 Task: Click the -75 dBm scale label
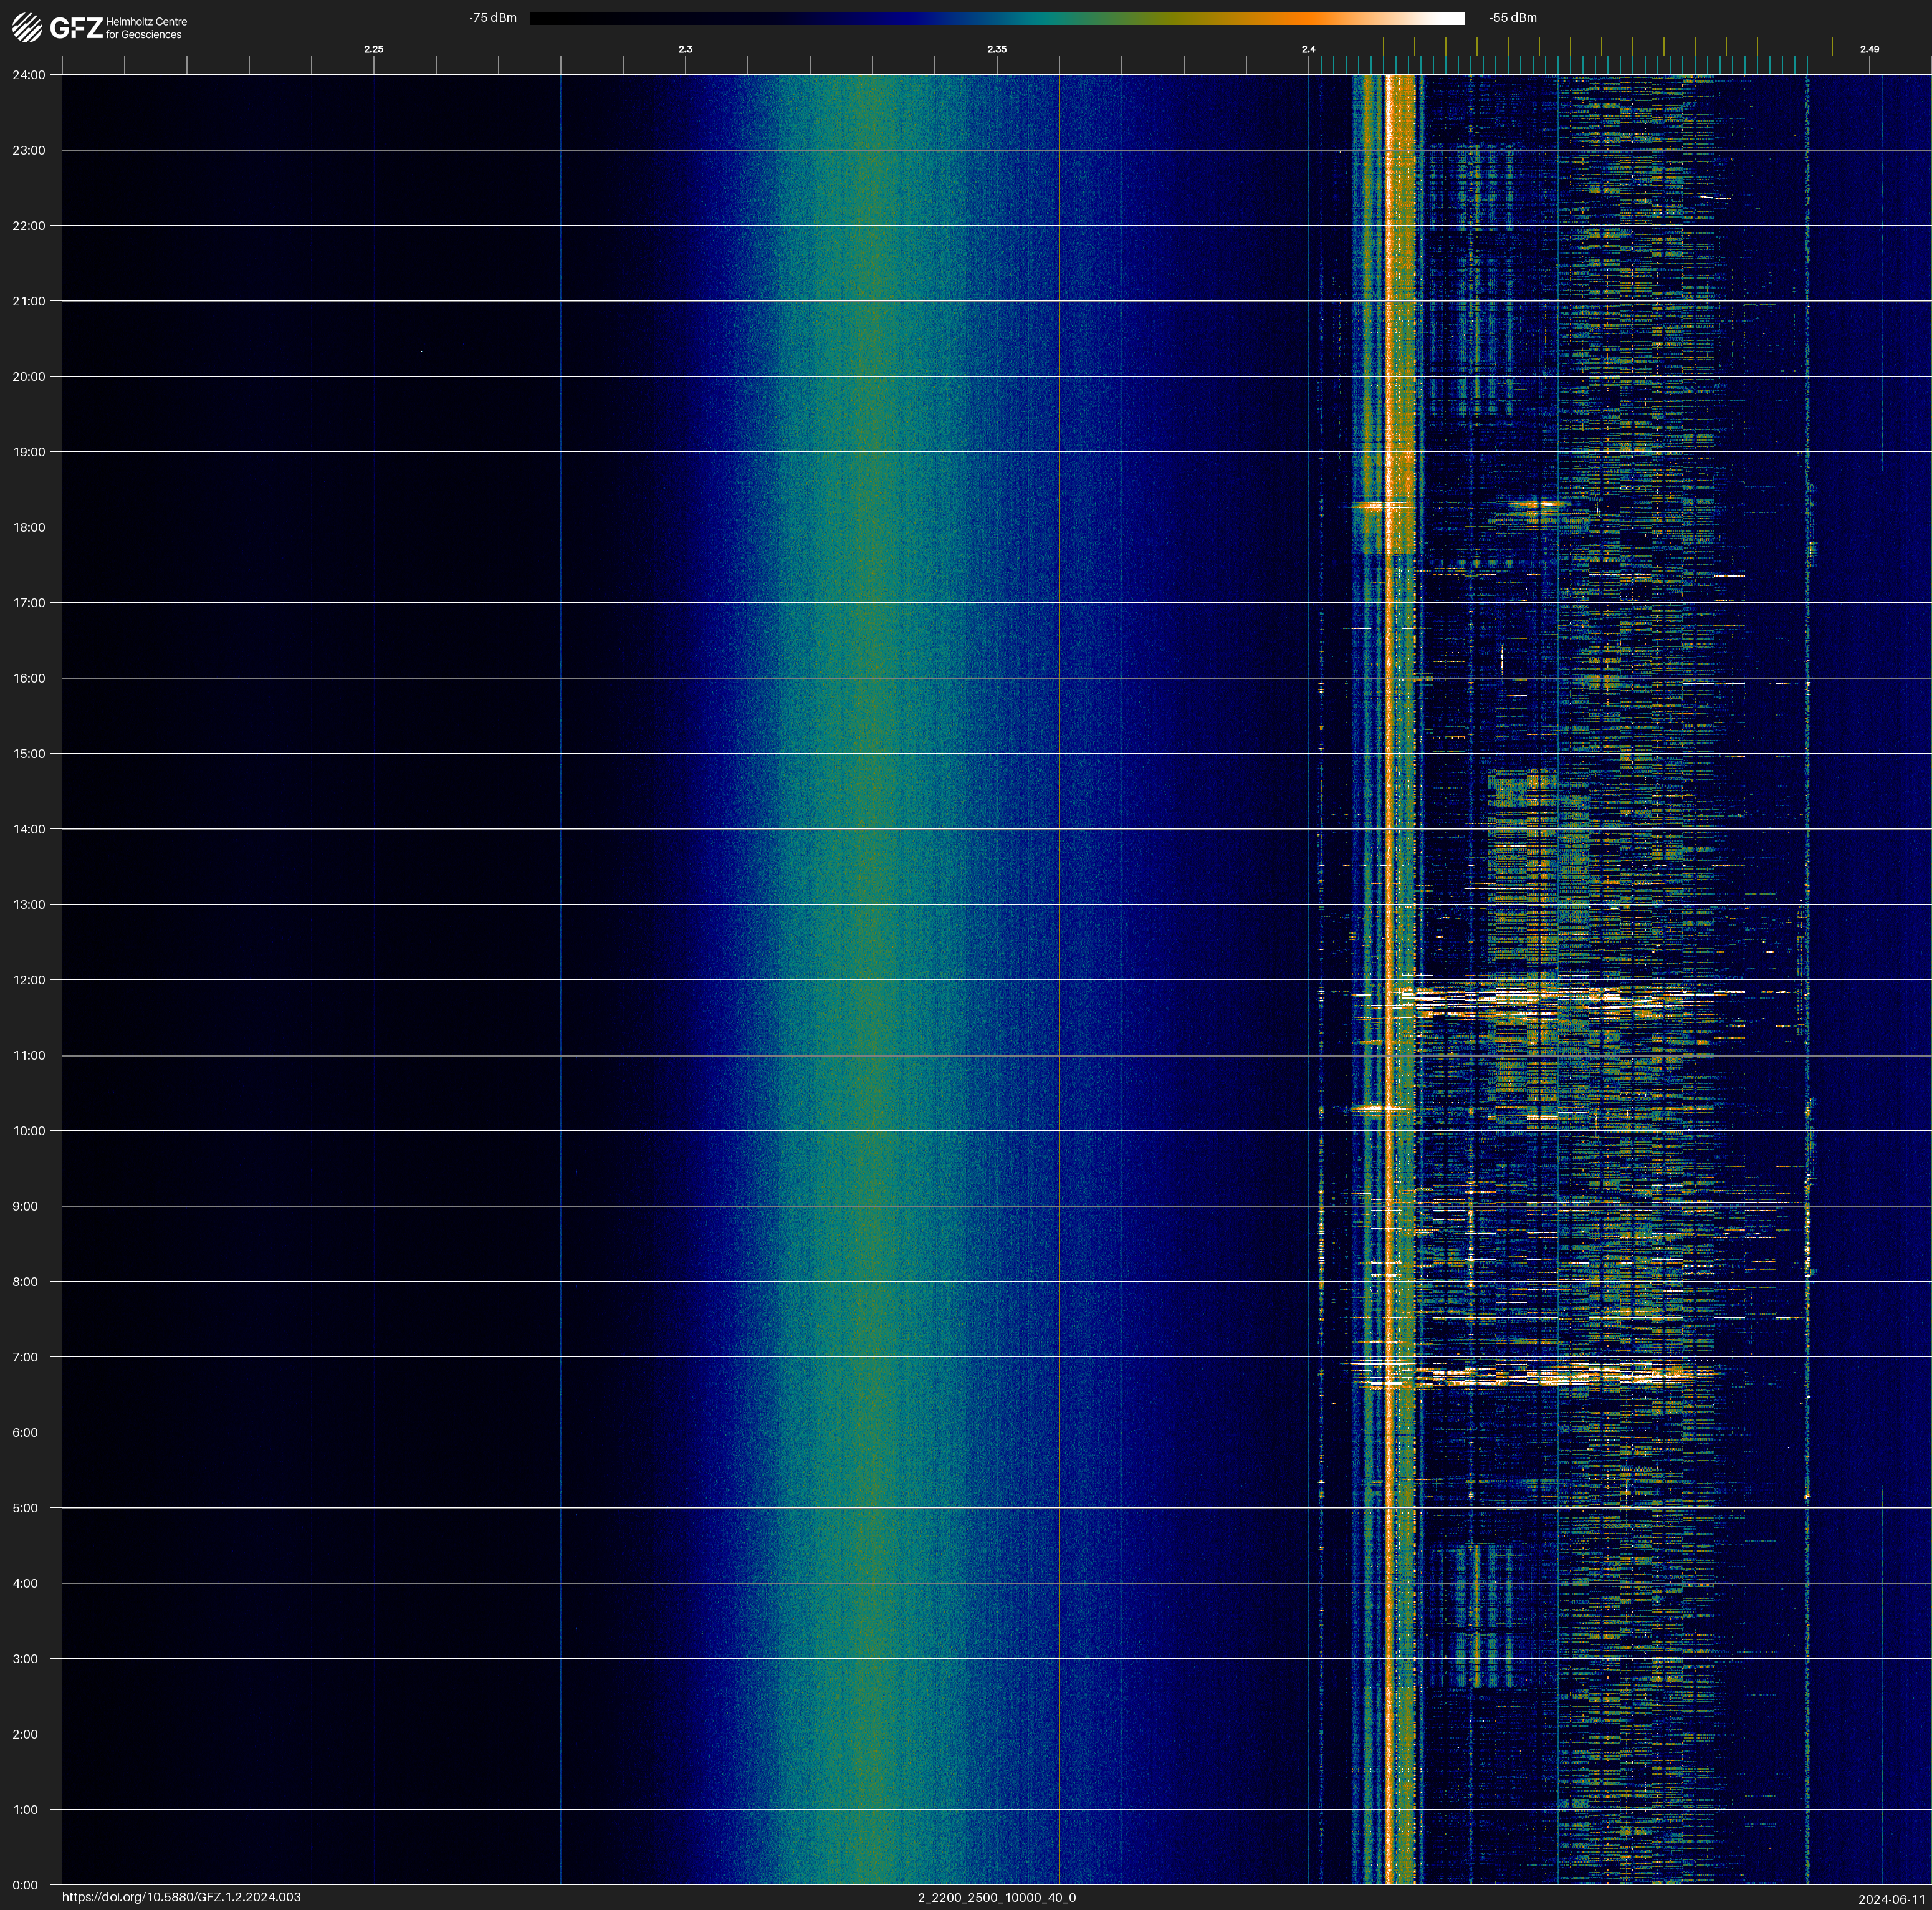493,18
